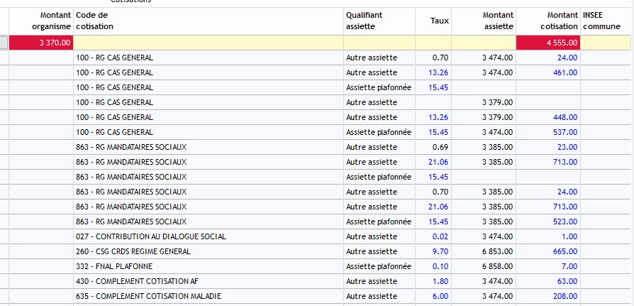The height and width of the screenshot is (306, 634).
Task: Click the 260 - CSG CRDS REGIME GENERAL cell
Action: point(142,251)
